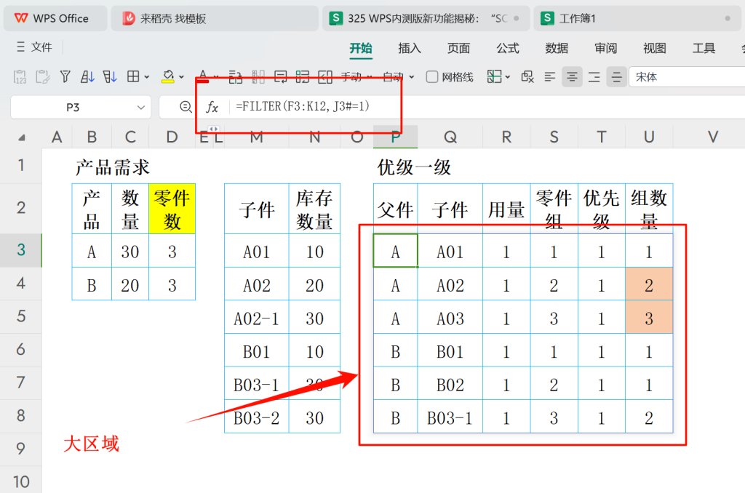Click the FILTER formula in the formula bar
745x493 pixels.
point(302,106)
